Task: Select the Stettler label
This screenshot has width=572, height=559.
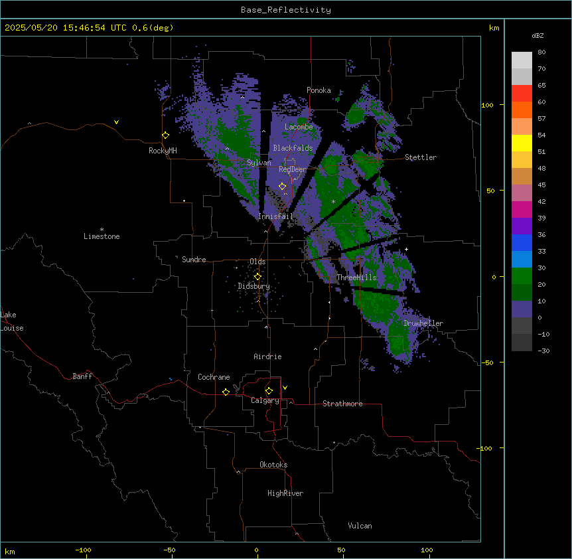Action: [x=421, y=157]
